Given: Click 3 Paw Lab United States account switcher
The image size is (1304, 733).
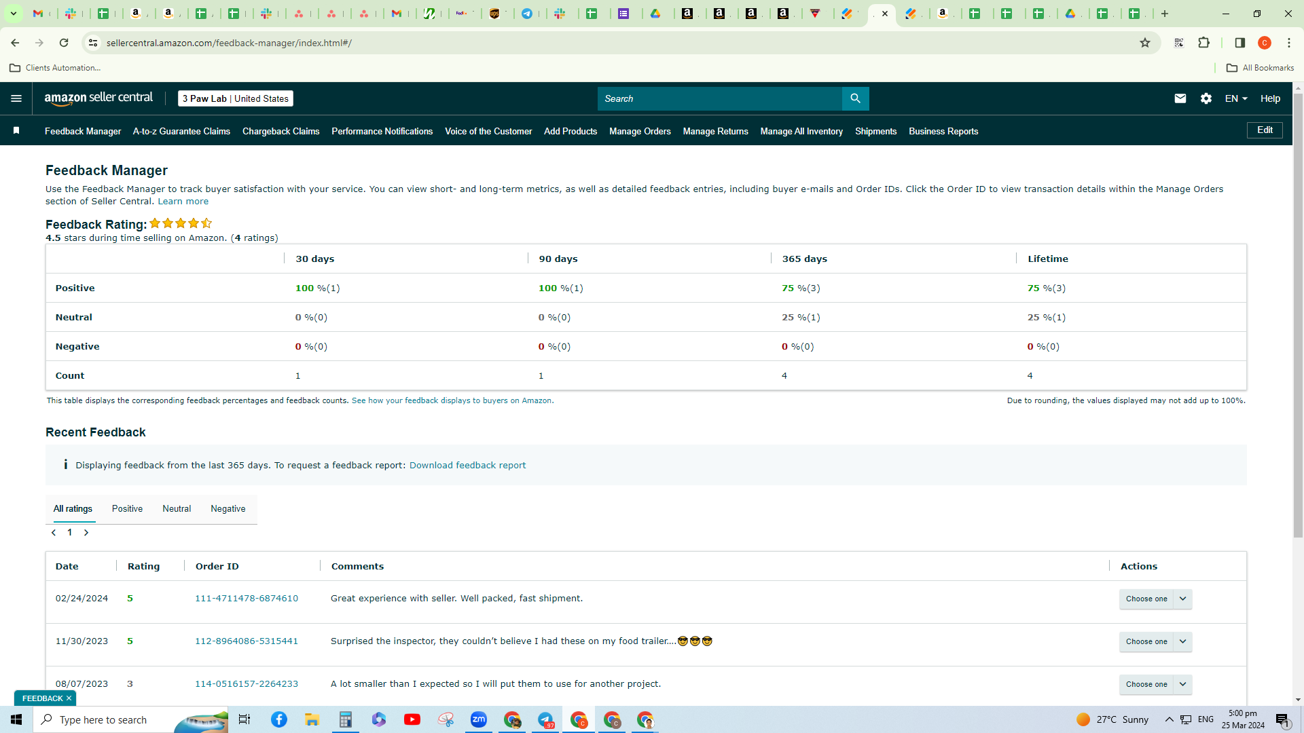Looking at the screenshot, I should (x=236, y=98).
